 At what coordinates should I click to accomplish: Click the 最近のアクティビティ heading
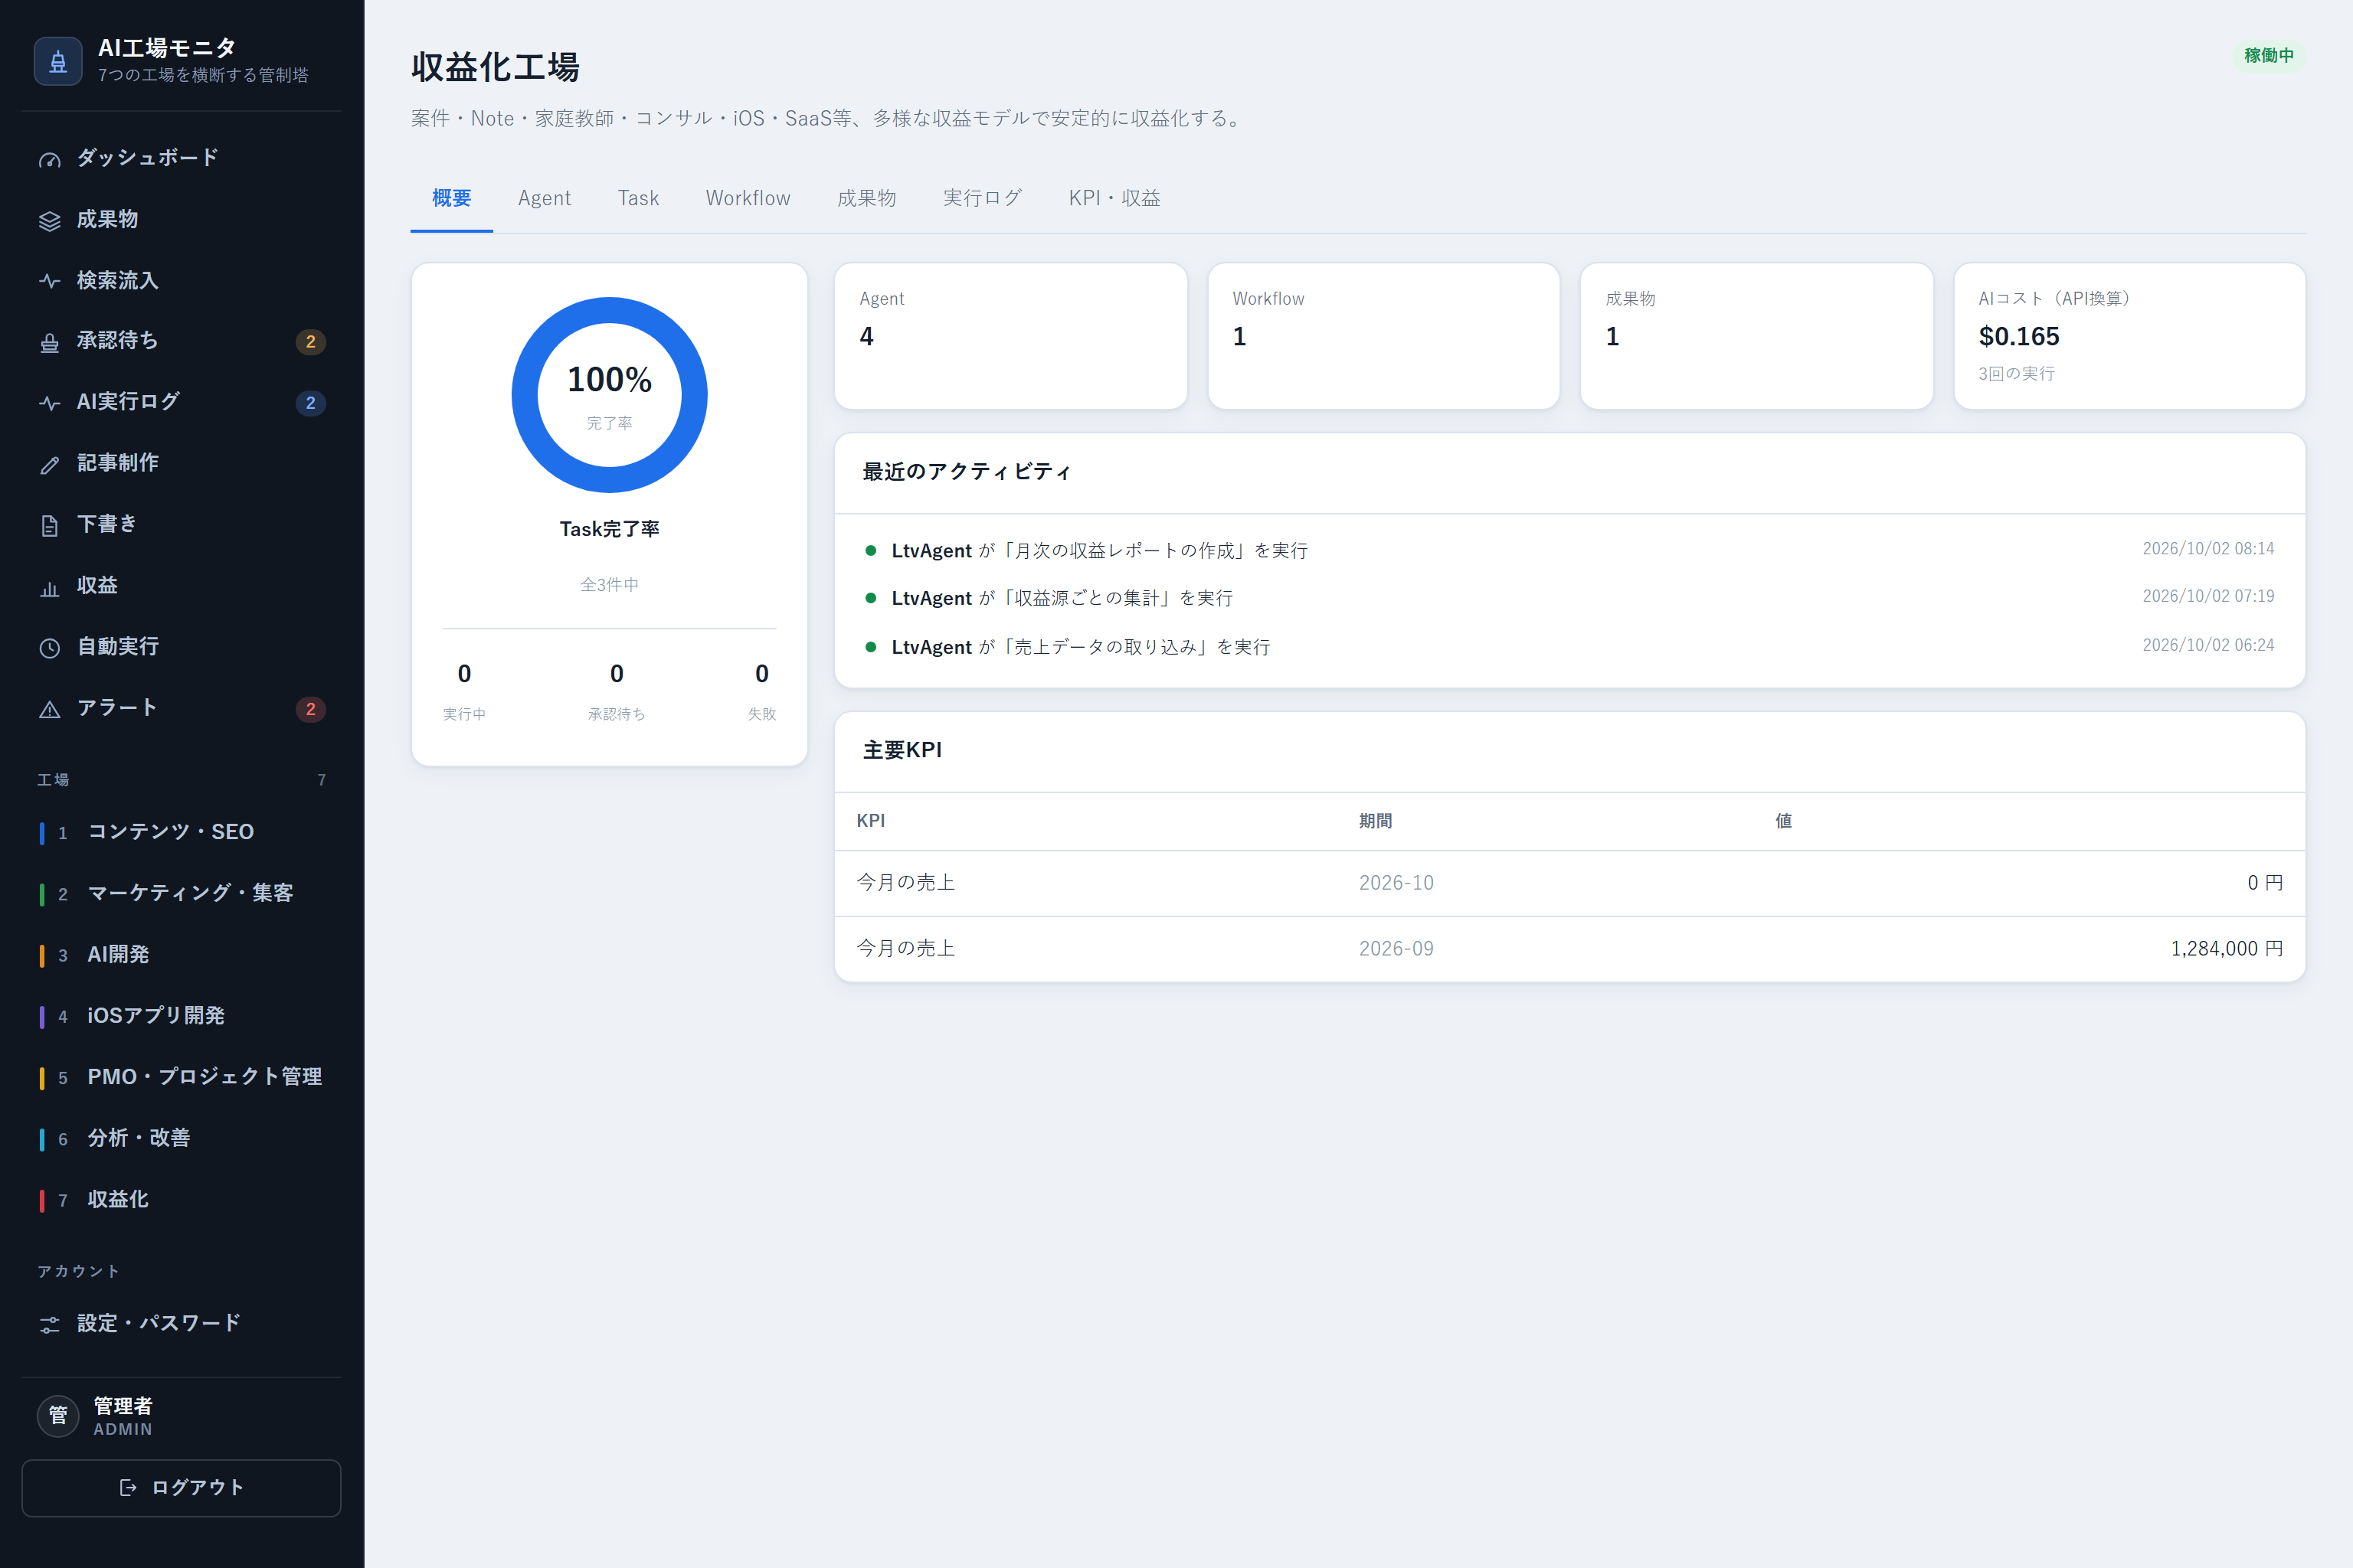coord(967,472)
